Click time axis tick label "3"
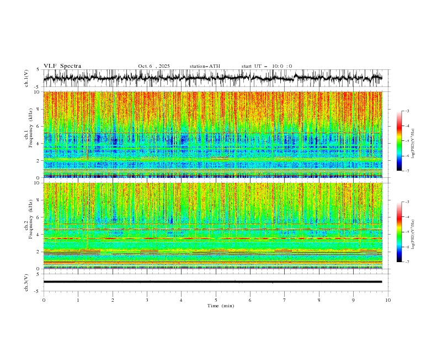This screenshot has width=437, height=337. pyautogui.click(x=147, y=300)
